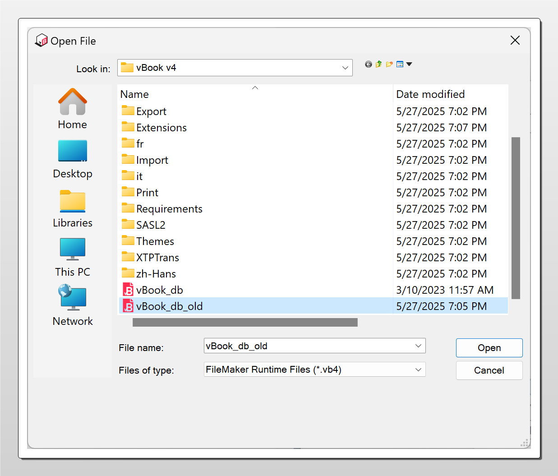Image resolution: width=558 pixels, height=476 pixels.
Task: Select the This PC sidebar icon
Action: click(72, 249)
